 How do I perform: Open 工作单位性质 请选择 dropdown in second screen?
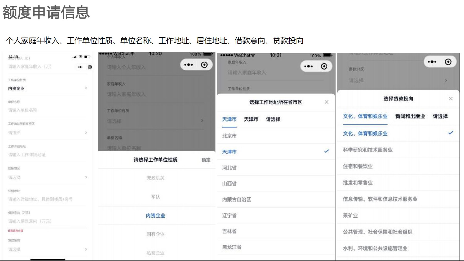[x=155, y=121]
